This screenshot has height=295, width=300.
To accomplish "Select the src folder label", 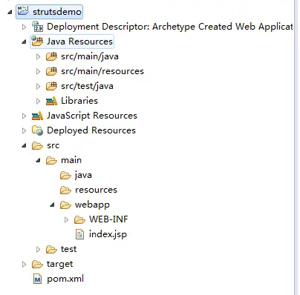I will pyautogui.click(x=53, y=145).
